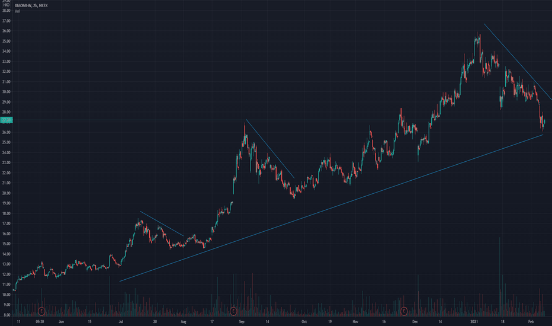This screenshot has height=326, width=552.
Task: Click the 33.00 price axis label
Action: click(6, 61)
